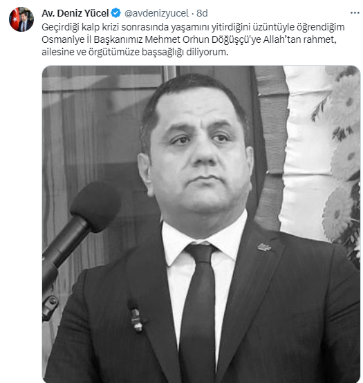Image resolution: width=363 pixels, height=383 pixels.
Task: Click the Av. Deniz Yücel display name
Action: point(75,13)
